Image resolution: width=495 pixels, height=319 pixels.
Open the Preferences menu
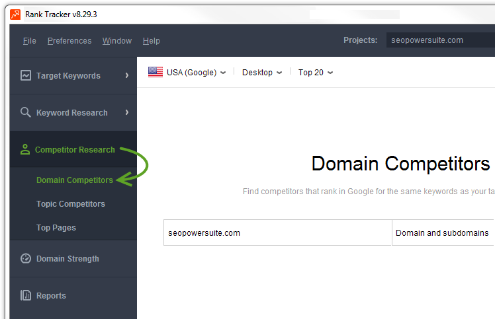[x=69, y=41]
